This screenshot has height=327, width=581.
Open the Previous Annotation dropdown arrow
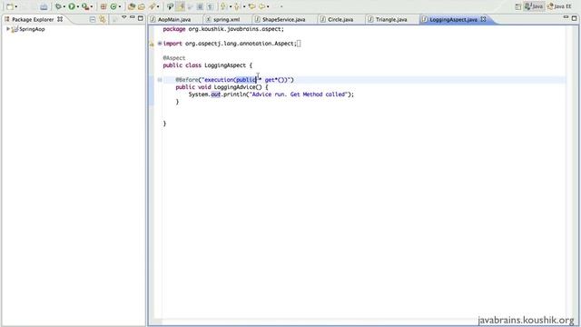click(x=244, y=6)
